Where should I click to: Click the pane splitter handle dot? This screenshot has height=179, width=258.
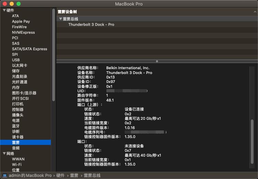pyautogui.click(x=157, y=61)
